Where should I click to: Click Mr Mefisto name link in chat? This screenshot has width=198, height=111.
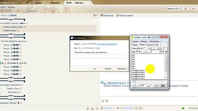point(114,83)
